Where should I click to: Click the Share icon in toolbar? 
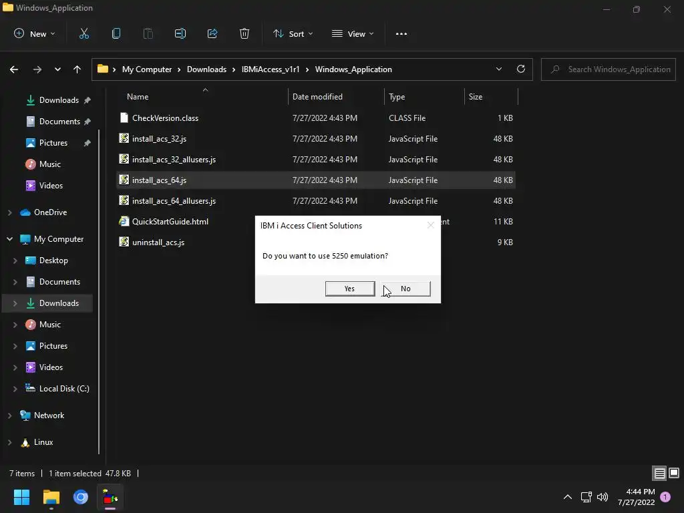[x=212, y=33]
